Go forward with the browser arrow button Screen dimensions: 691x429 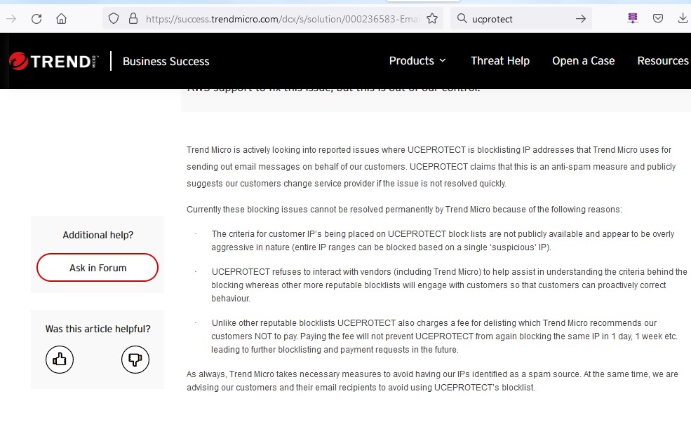click(11, 18)
